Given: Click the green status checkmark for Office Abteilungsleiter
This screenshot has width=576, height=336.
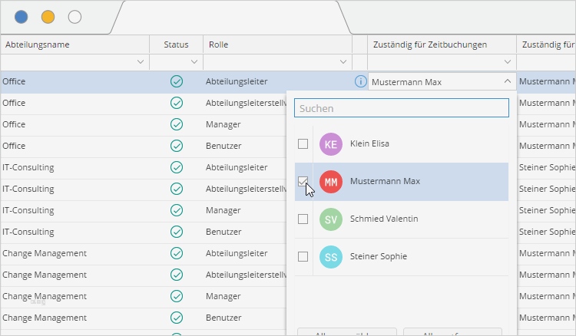Looking at the screenshot, I should (176, 81).
